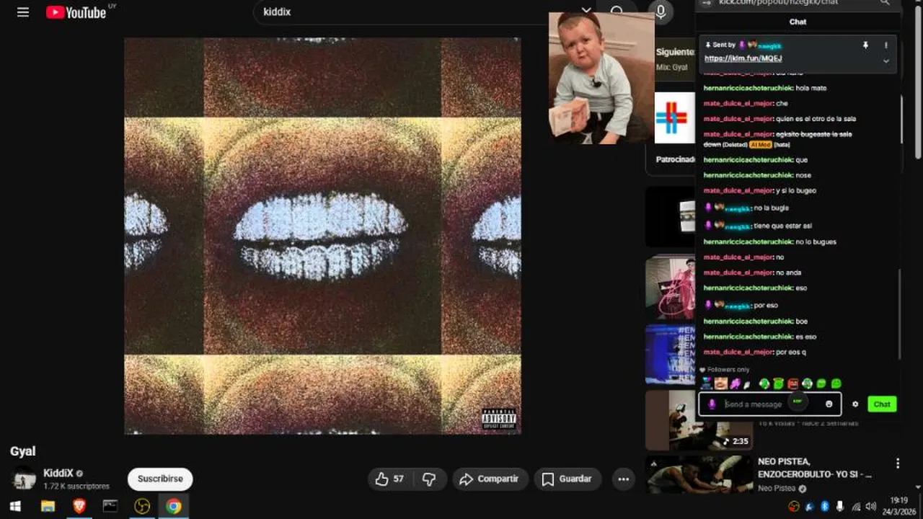Open the Bluetooth tray icon
The height and width of the screenshot is (519, 923).
(825, 506)
